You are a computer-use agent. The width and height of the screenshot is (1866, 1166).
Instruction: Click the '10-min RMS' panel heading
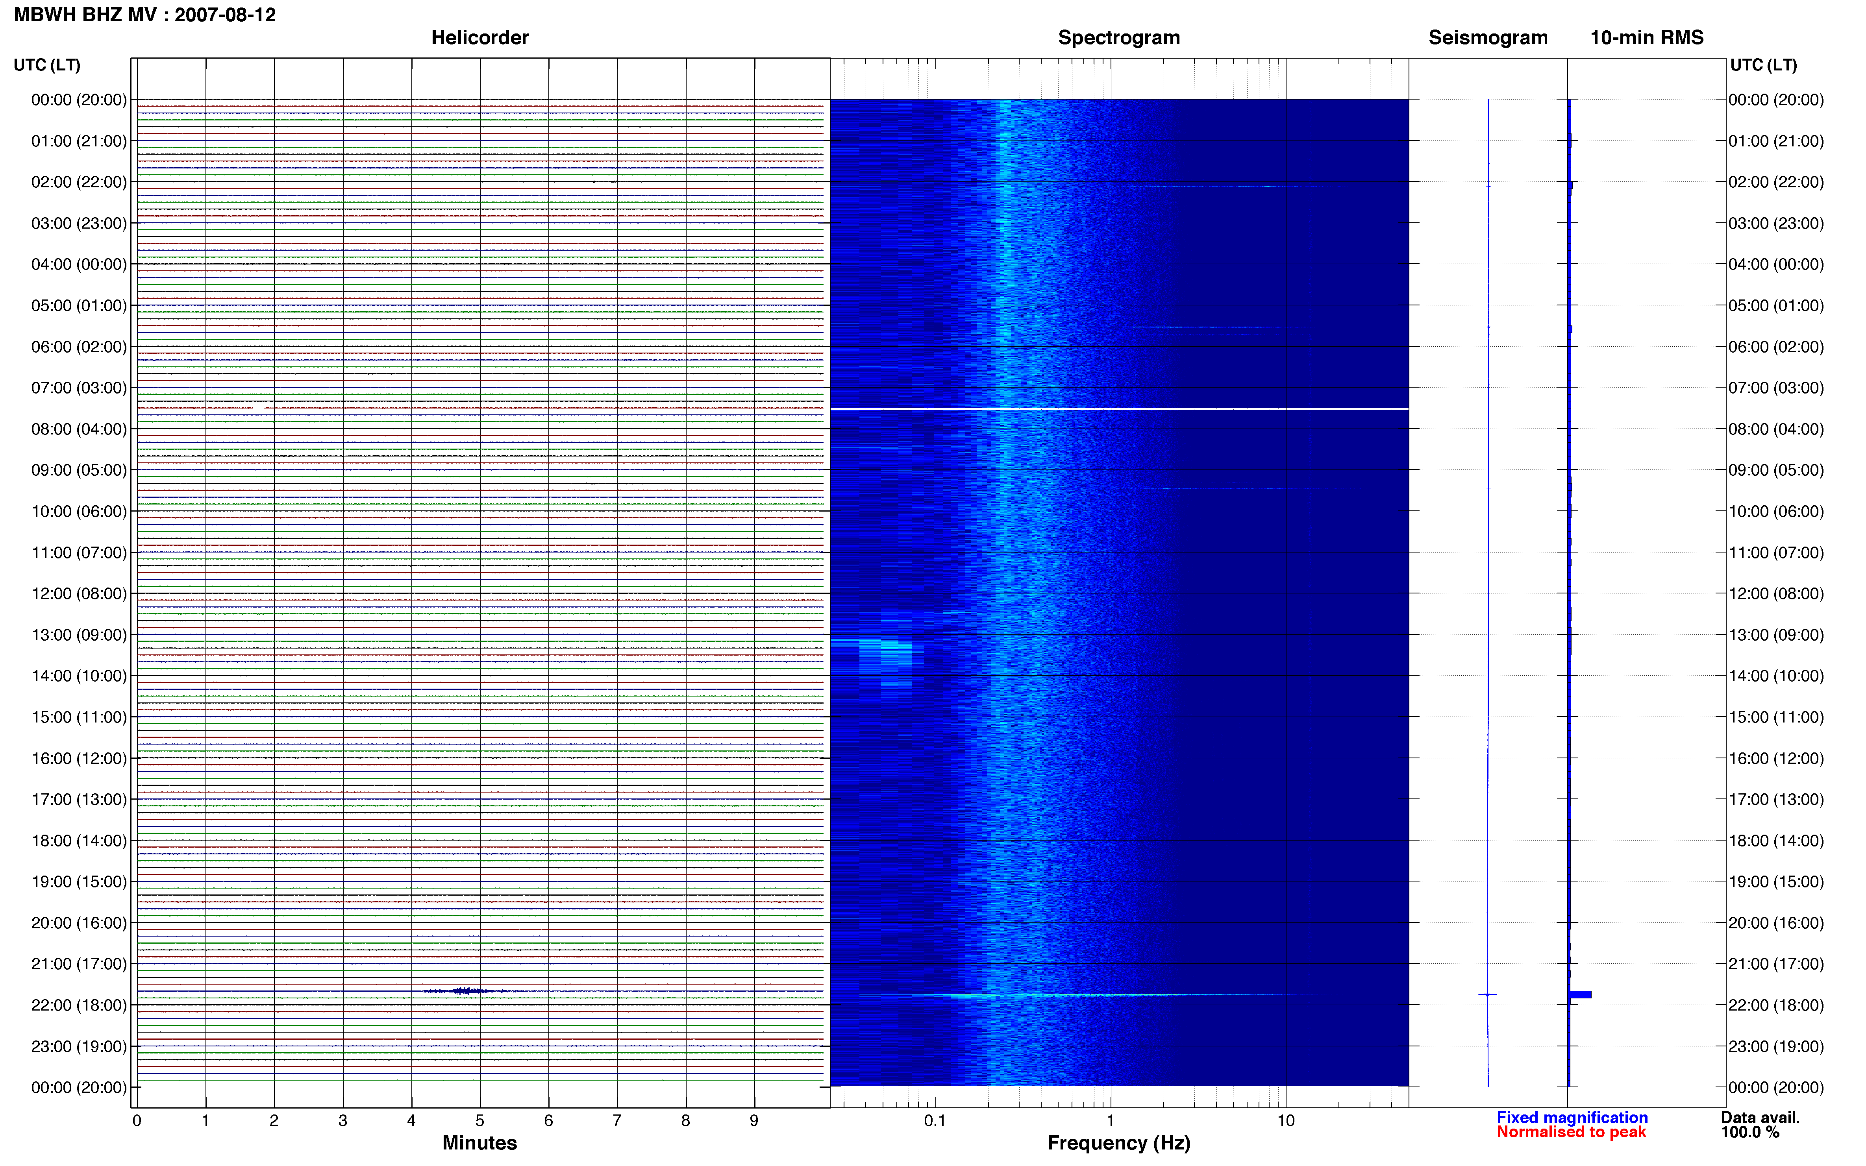point(1646,38)
